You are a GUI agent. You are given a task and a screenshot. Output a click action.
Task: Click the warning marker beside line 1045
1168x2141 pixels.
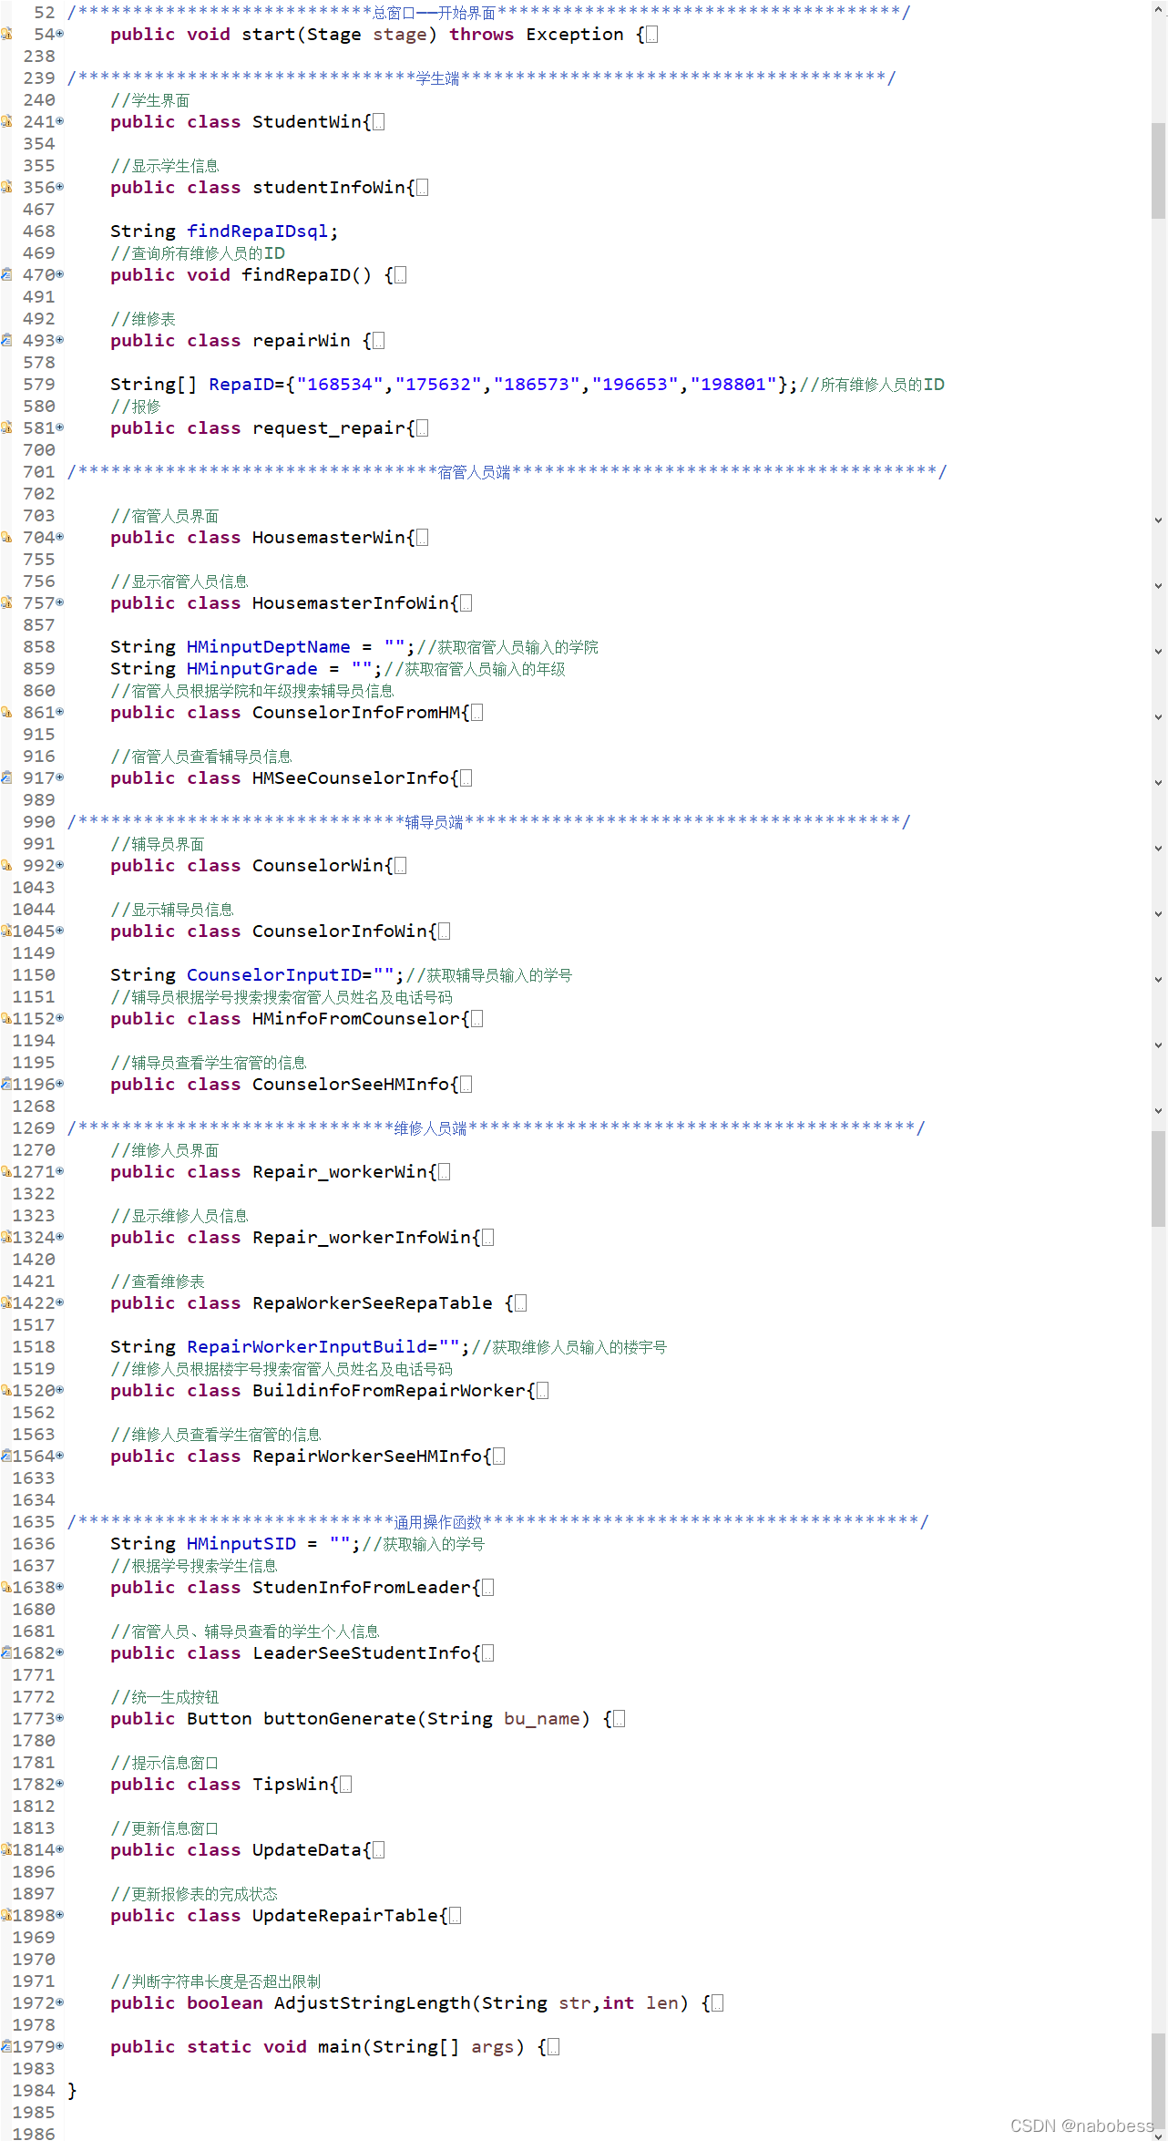5,932
